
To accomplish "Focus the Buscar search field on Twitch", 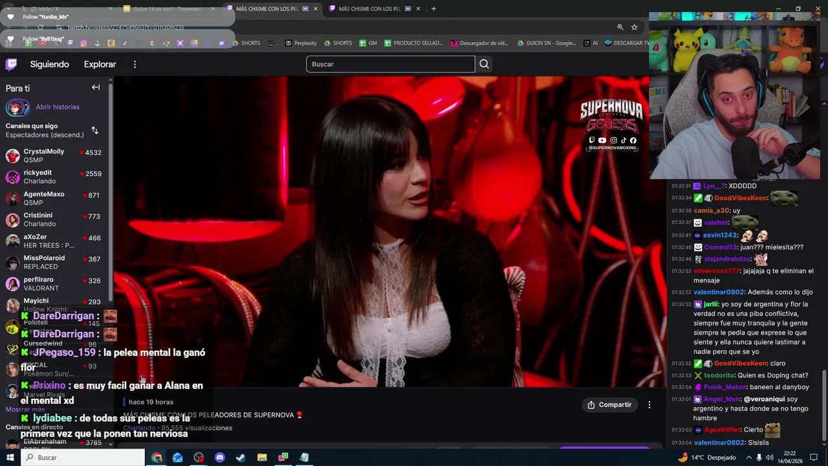I will 390,64.
